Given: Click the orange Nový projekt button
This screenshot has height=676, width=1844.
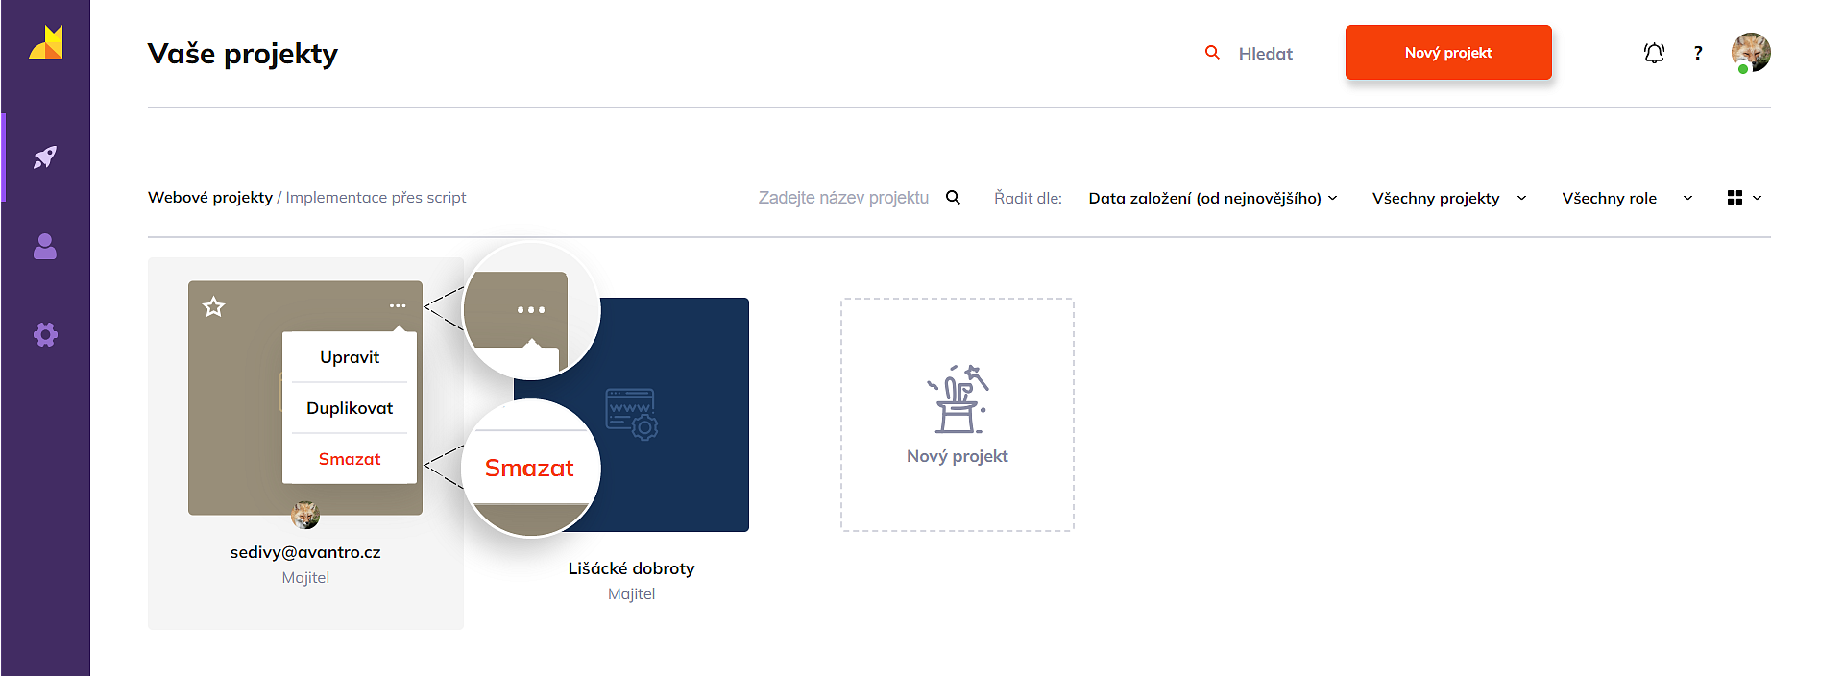Looking at the screenshot, I should [x=1447, y=53].
